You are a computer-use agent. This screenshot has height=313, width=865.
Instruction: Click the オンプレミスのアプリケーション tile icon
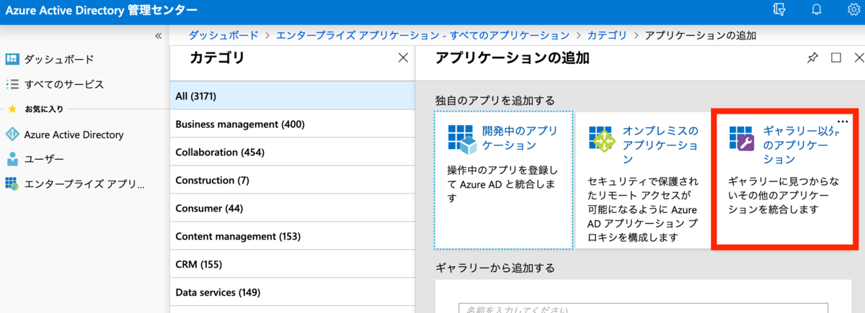(x=602, y=139)
